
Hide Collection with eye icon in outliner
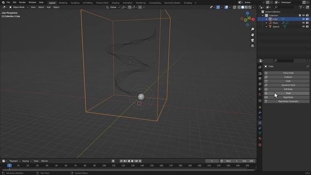pyautogui.click(x=303, y=15)
